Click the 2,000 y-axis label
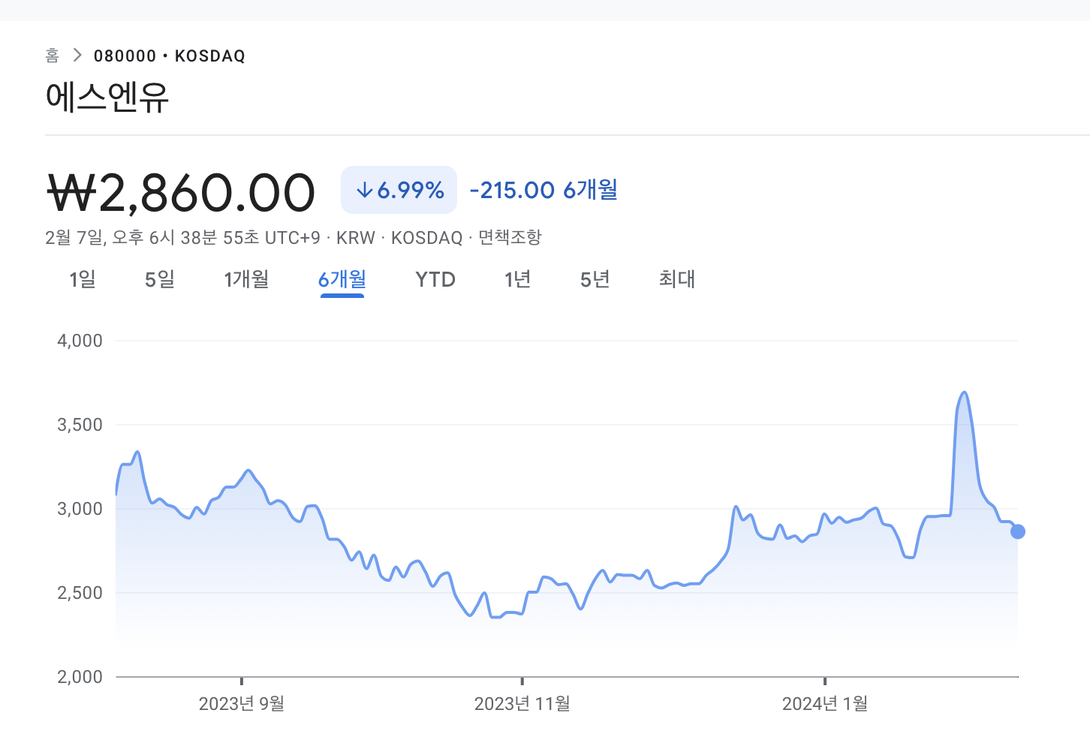 pyautogui.click(x=80, y=677)
